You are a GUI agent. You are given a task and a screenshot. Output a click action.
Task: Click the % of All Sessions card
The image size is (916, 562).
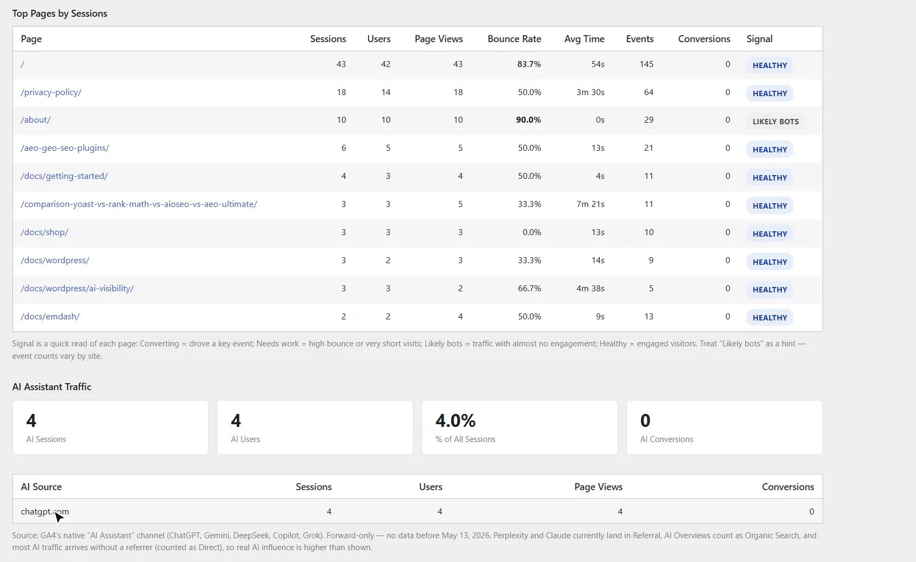tap(520, 427)
